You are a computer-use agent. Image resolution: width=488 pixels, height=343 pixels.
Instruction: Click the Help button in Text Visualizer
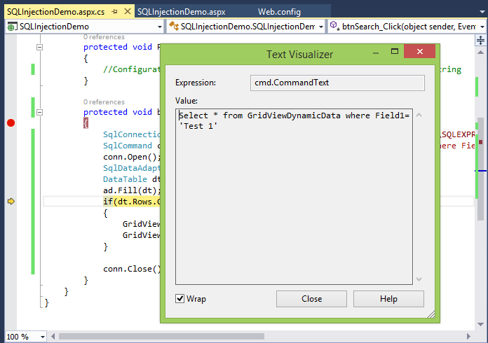click(388, 299)
